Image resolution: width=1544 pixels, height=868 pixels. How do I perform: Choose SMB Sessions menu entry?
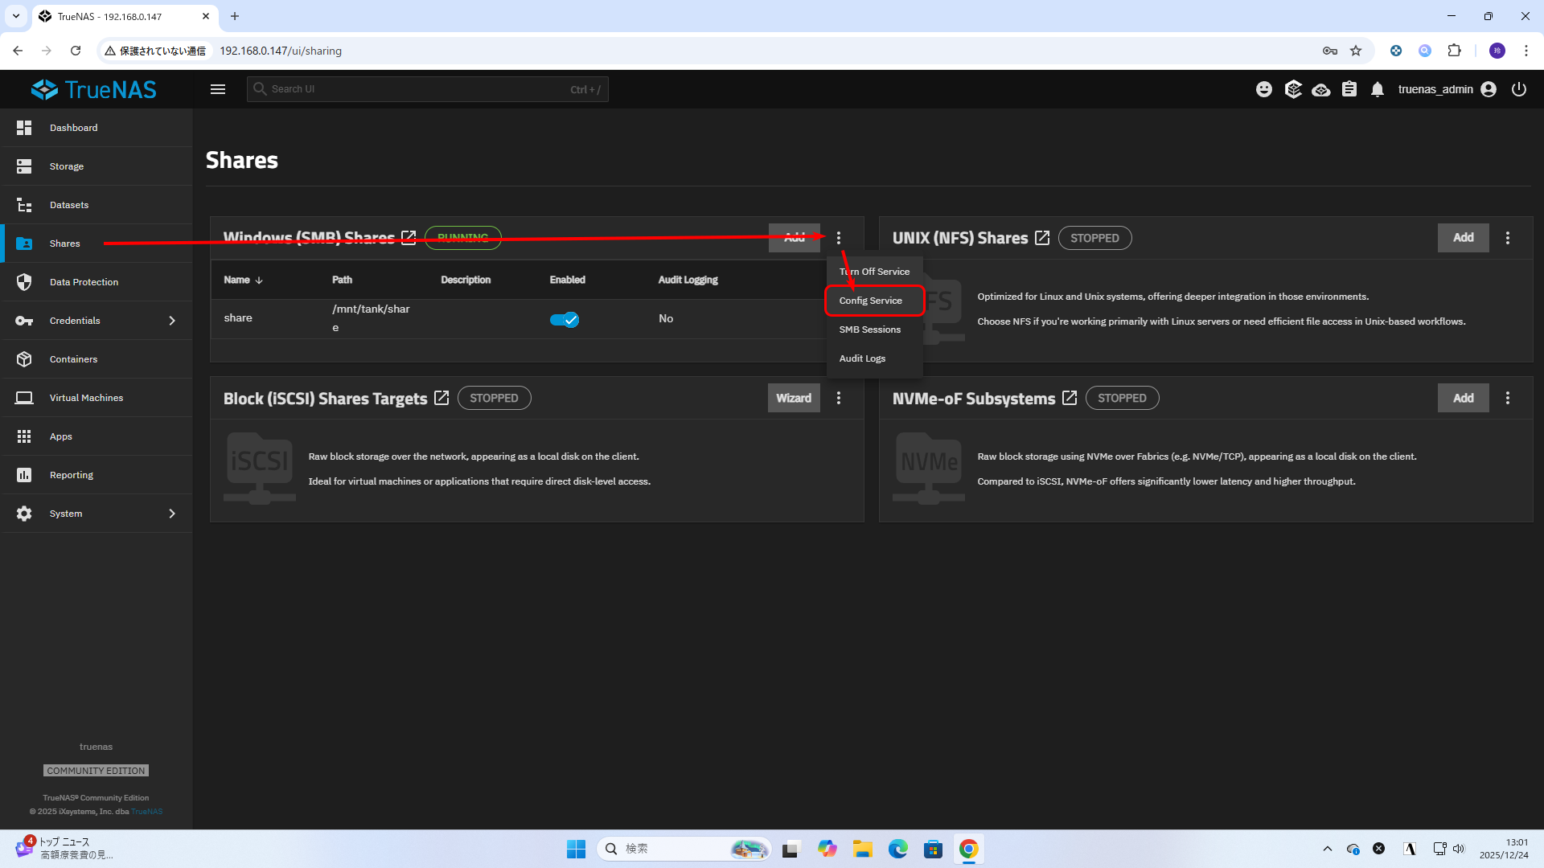pyautogui.click(x=870, y=330)
